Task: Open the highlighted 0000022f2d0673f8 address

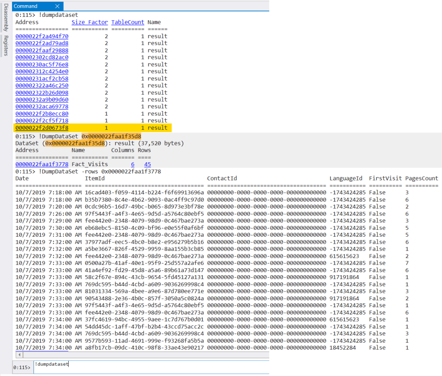Action: [42, 128]
